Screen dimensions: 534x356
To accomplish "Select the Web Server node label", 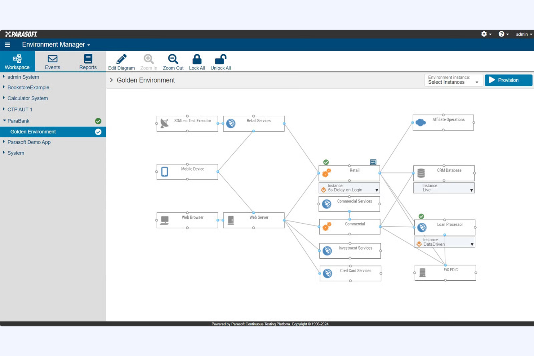I will tap(259, 217).
